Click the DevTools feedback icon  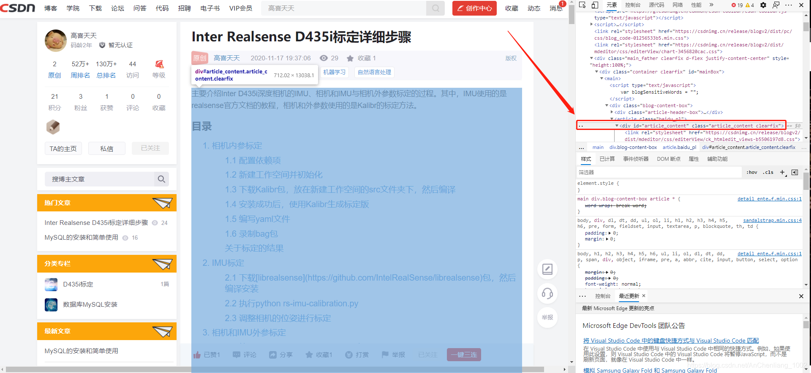(776, 5)
